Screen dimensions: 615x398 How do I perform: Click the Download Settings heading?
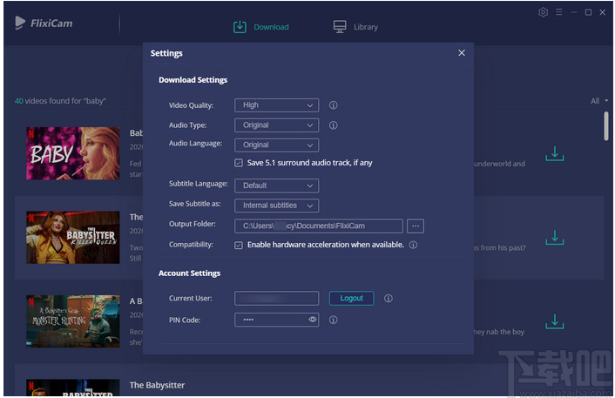[x=193, y=80]
